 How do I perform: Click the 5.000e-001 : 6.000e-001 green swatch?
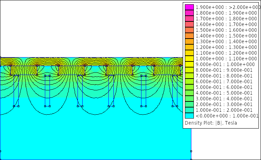(189, 87)
